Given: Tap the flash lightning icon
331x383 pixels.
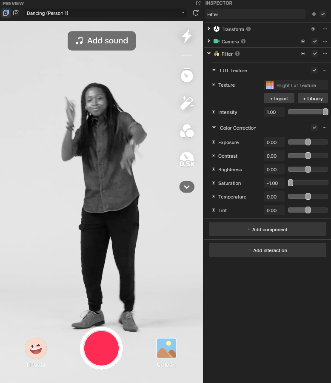Looking at the screenshot, I should coord(187,36).
